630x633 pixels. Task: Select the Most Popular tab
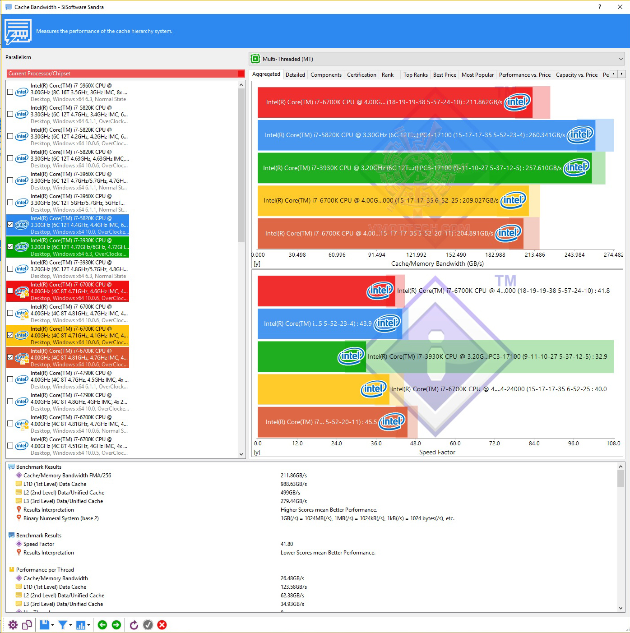tap(478, 75)
